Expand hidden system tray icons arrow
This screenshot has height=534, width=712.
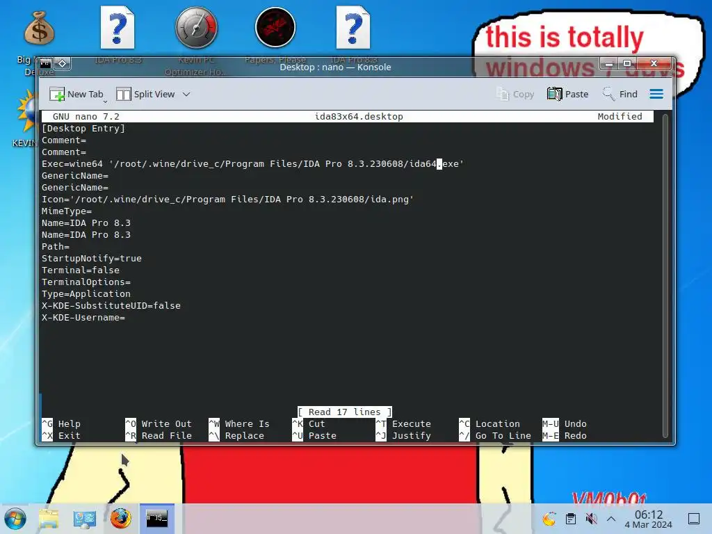(611, 519)
